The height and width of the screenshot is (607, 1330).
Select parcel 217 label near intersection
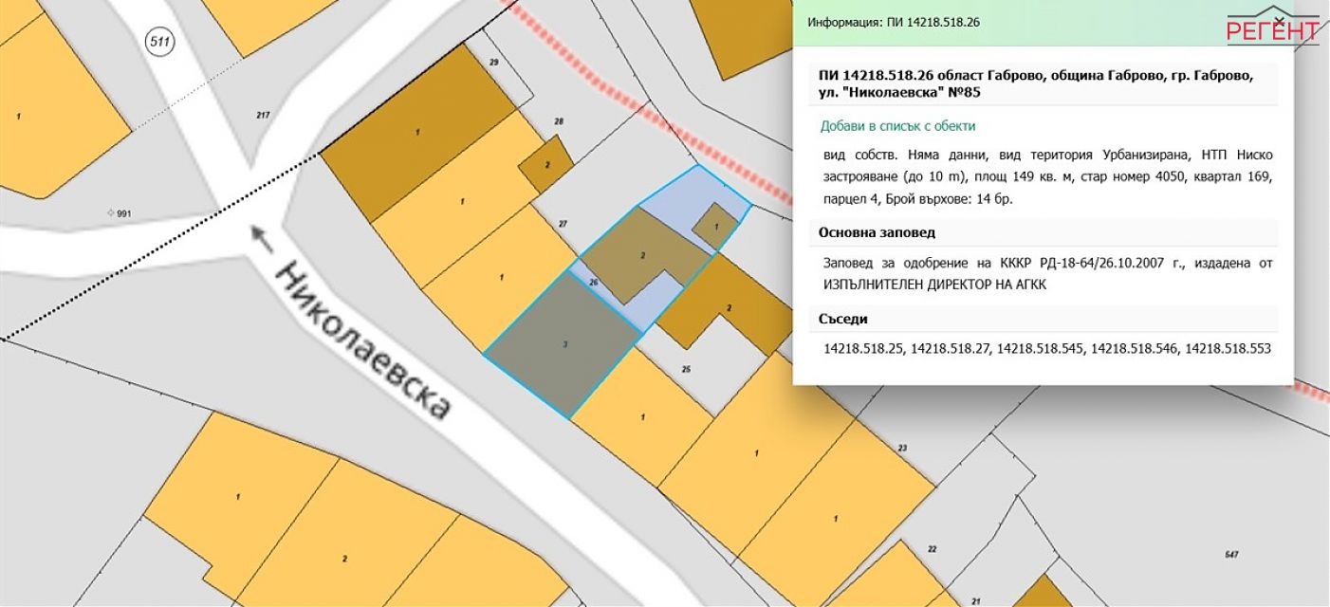(x=263, y=115)
